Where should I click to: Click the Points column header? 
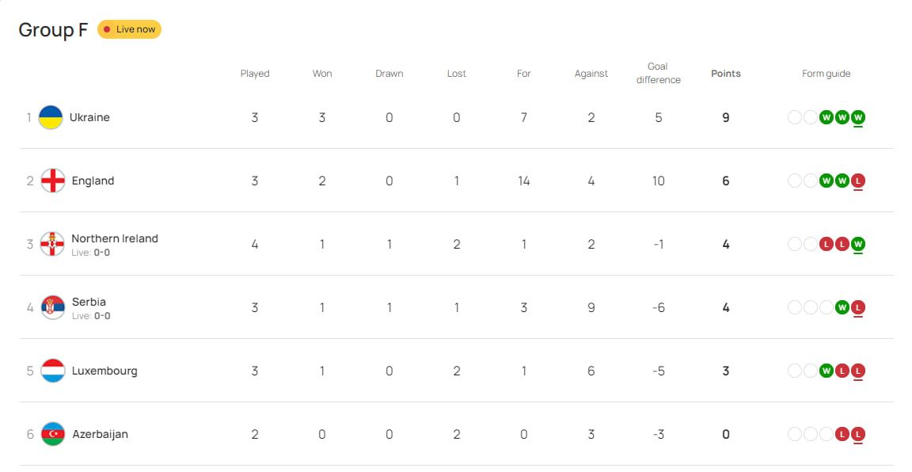(726, 74)
